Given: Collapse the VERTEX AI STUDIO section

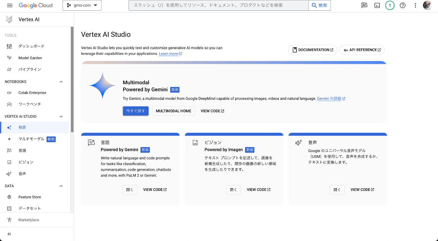Looking at the screenshot, I should click(61, 116).
